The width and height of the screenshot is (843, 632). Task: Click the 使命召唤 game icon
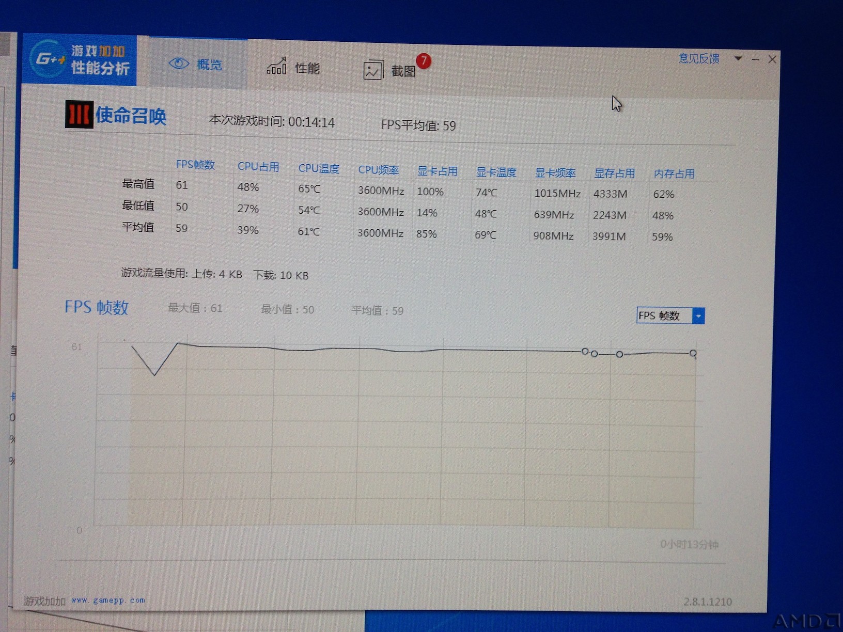click(x=79, y=114)
